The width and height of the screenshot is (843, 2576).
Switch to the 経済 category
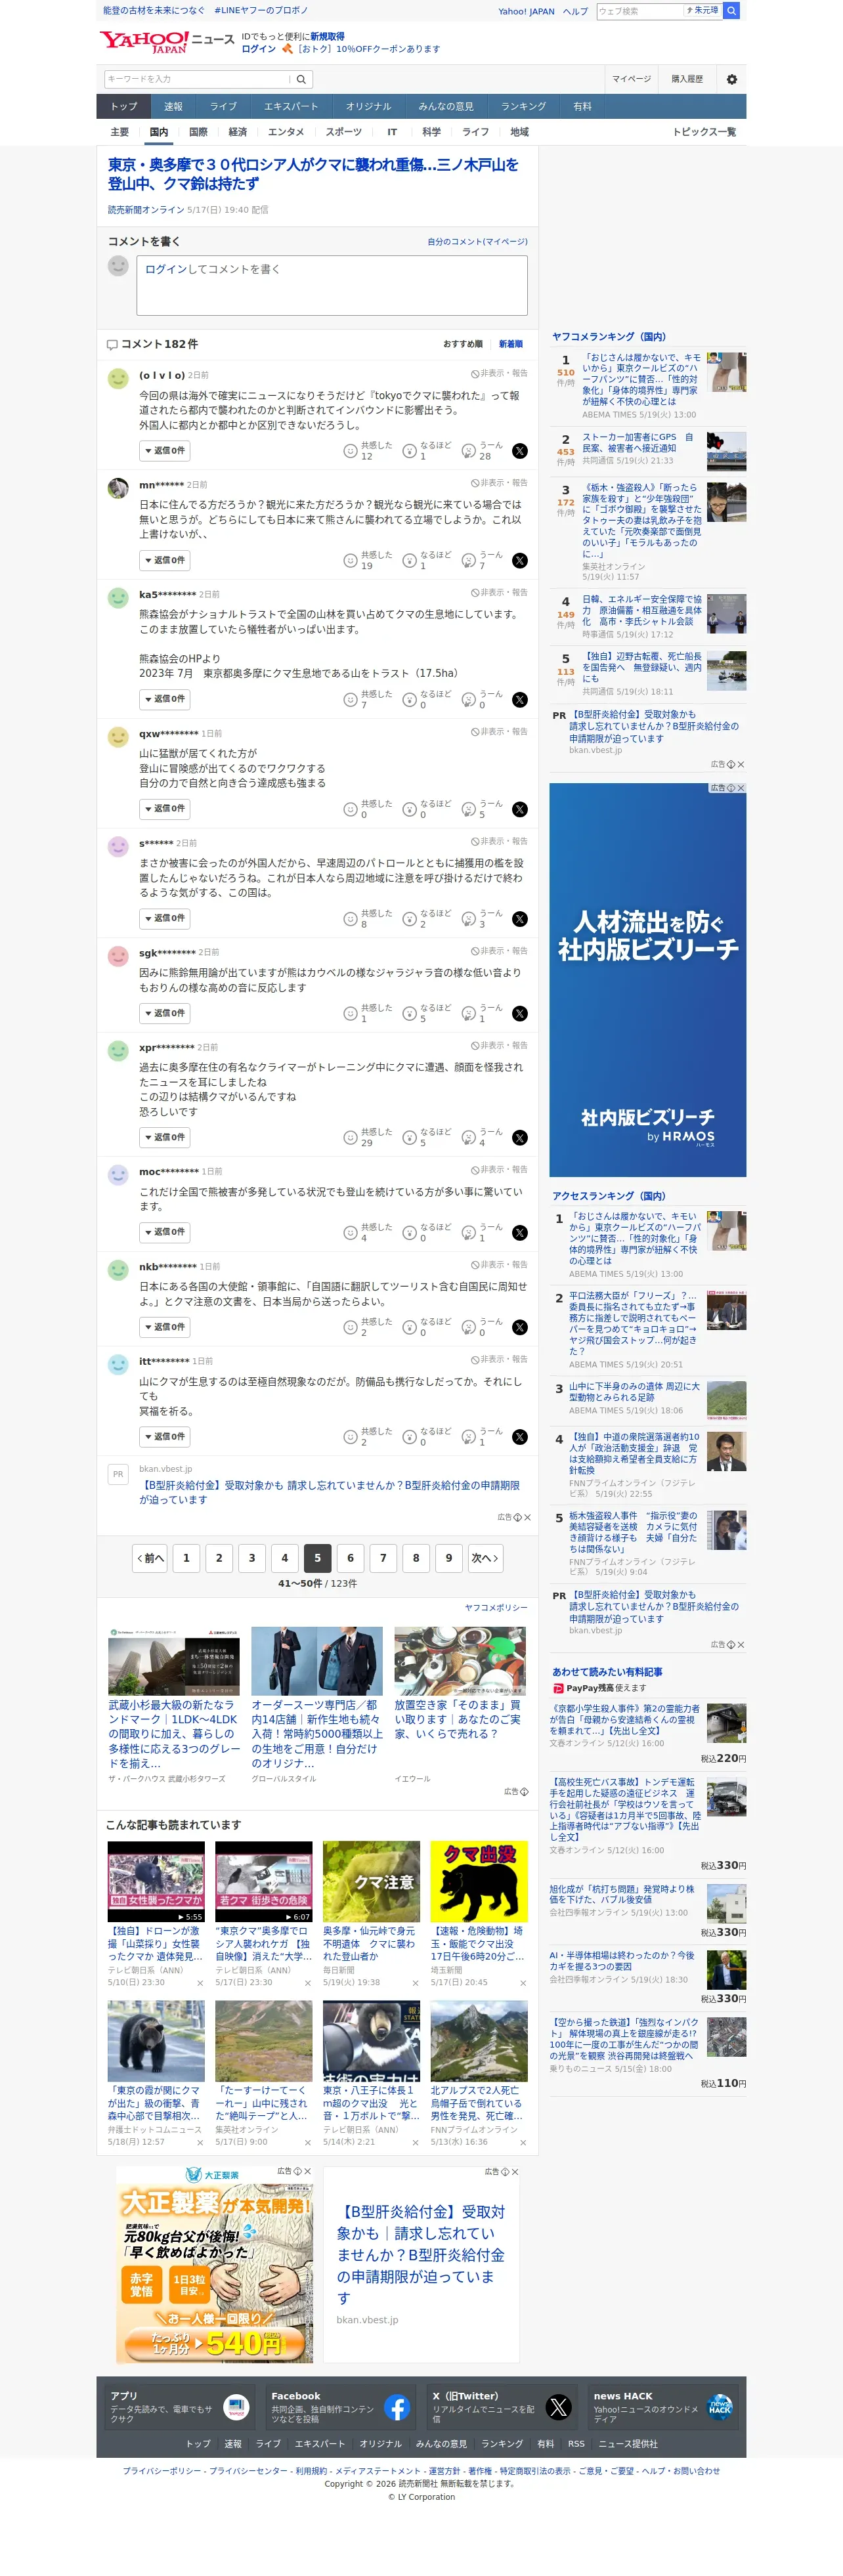click(x=238, y=132)
